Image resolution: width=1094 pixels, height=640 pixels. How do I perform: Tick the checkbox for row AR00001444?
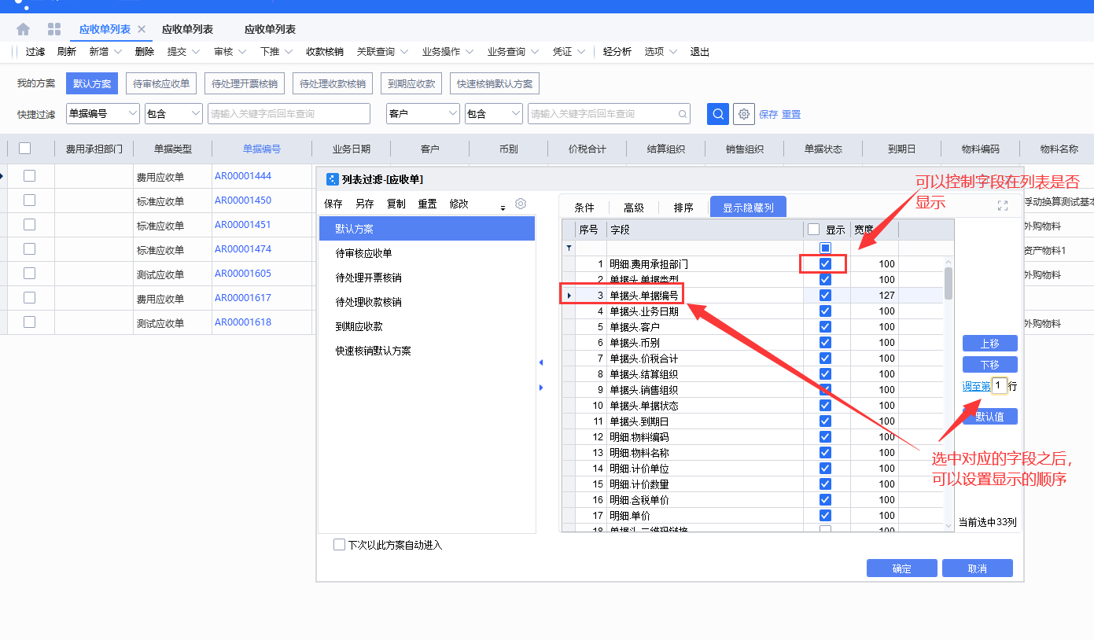coord(30,176)
